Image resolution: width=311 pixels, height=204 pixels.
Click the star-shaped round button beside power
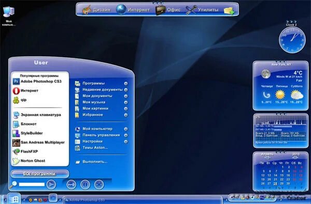coord(99,184)
